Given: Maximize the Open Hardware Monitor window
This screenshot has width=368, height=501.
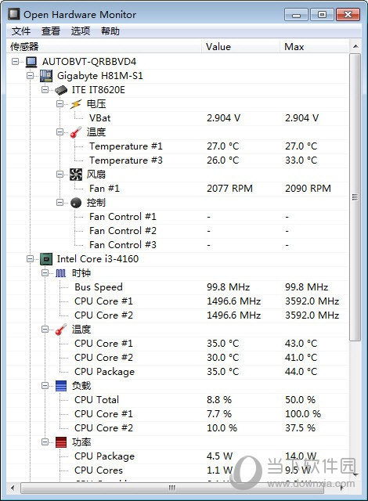Looking at the screenshot, I should [x=322, y=15].
